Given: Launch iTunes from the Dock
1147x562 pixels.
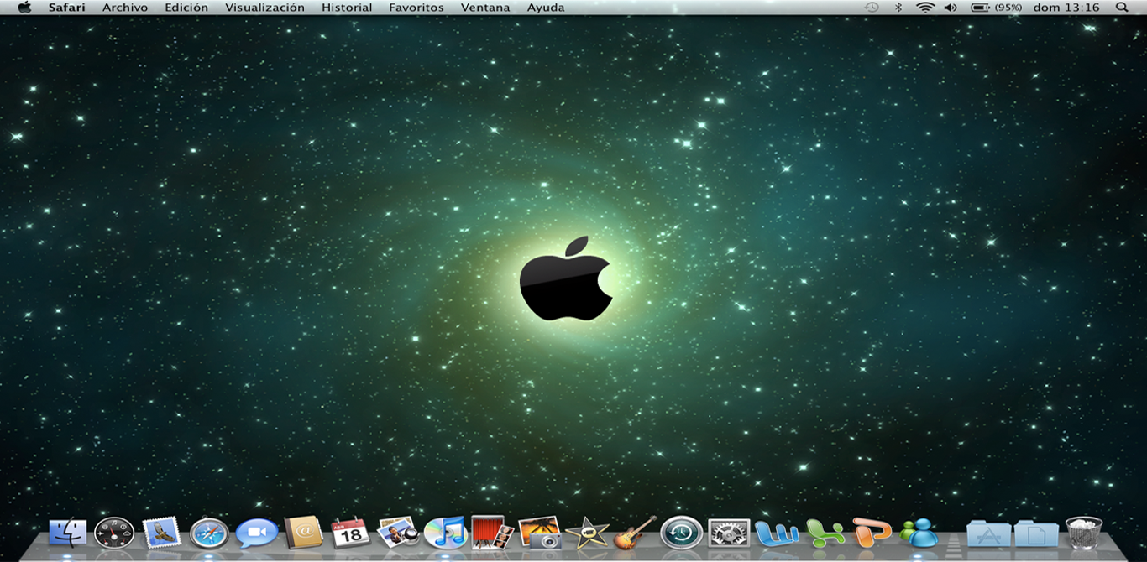Looking at the screenshot, I should pyautogui.click(x=445, y=533).
